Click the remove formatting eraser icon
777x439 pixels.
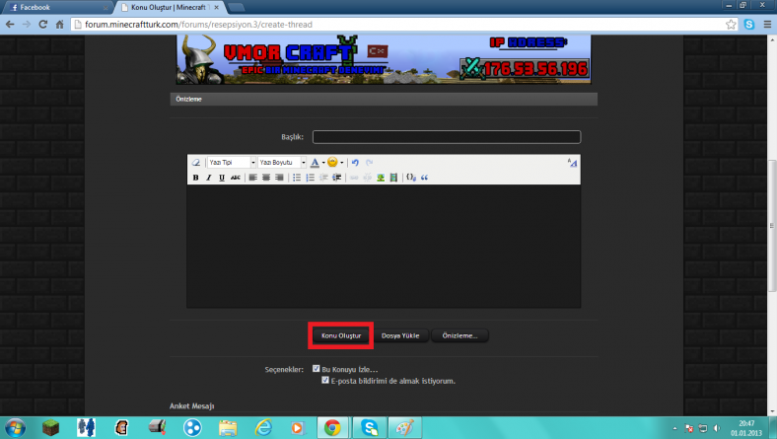pyautogui.click(x=196, y=162)
